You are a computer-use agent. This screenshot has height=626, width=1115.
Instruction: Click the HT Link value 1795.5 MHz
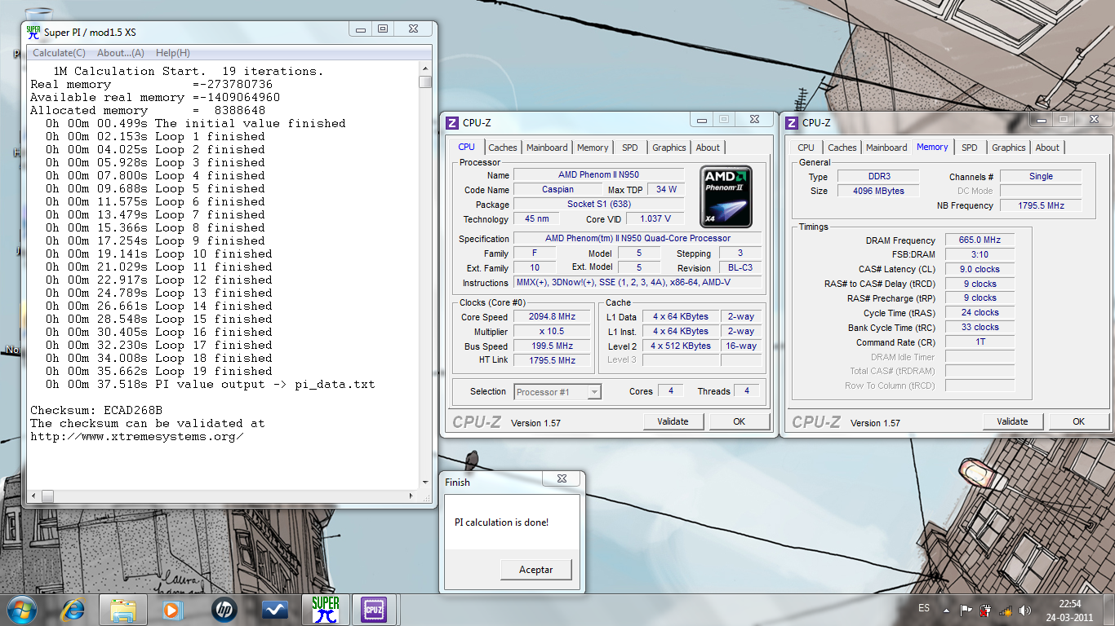(x=552, y=359)
